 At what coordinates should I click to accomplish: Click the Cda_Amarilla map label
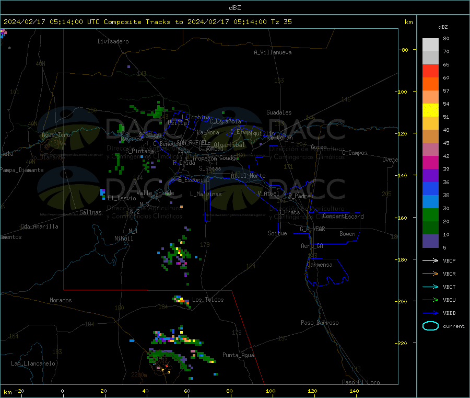[39, 226]
